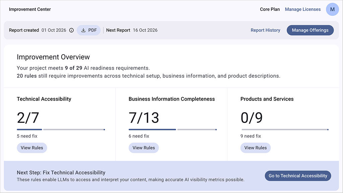This screenshot has width=343, height=193.
Task: Click the Business Information Completeness progress bar
Action: [x=173, y=130]
